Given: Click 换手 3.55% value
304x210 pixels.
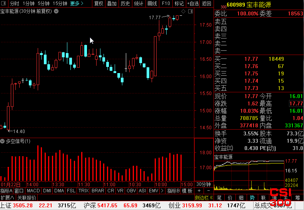Looking at the screenshot, I should pos(251,134).
